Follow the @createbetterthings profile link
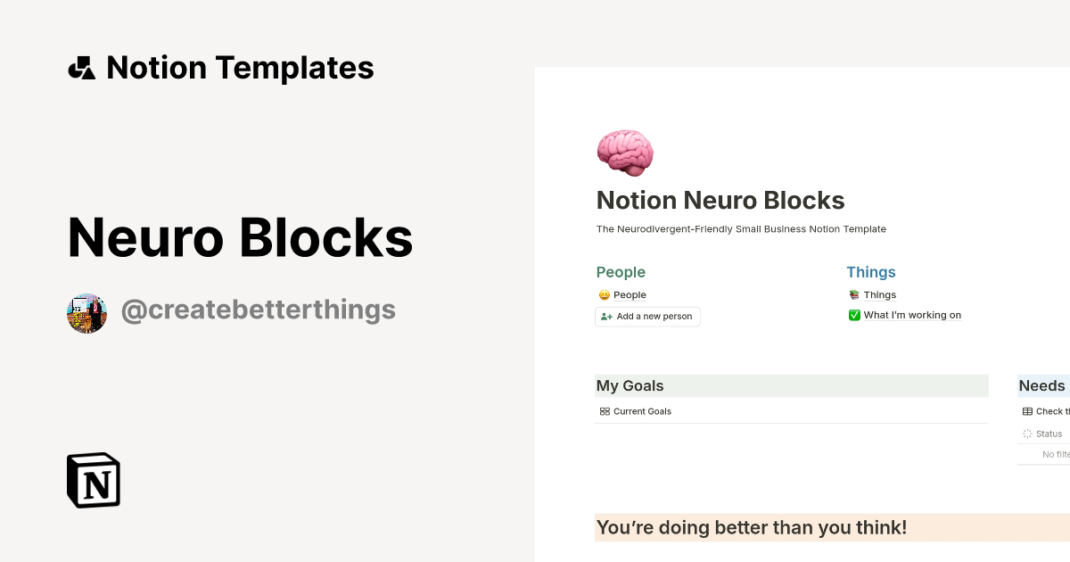Viewport: 1070px width, 562px height. [258, 310]
